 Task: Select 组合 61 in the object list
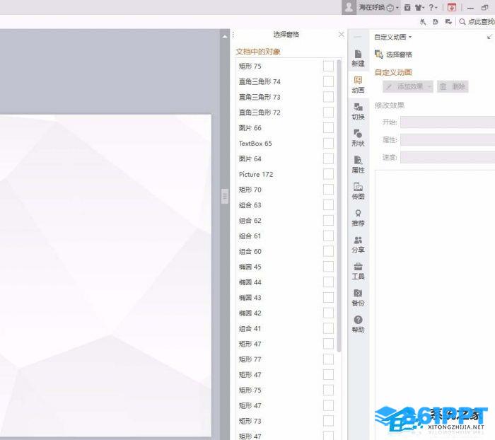coord(250,236)
